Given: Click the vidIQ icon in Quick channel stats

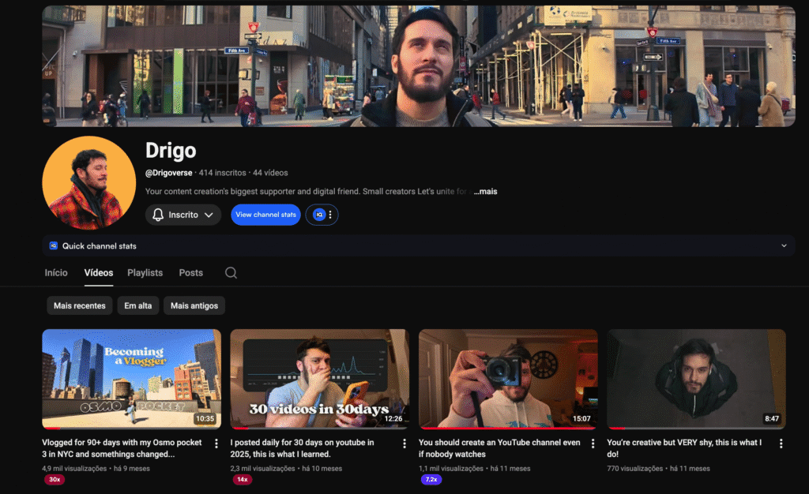Looking at the screenshot, I should 54,245.
